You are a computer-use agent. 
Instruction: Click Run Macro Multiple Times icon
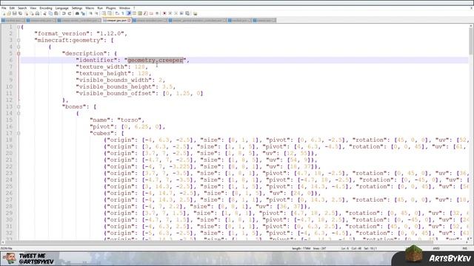[181, 13]
